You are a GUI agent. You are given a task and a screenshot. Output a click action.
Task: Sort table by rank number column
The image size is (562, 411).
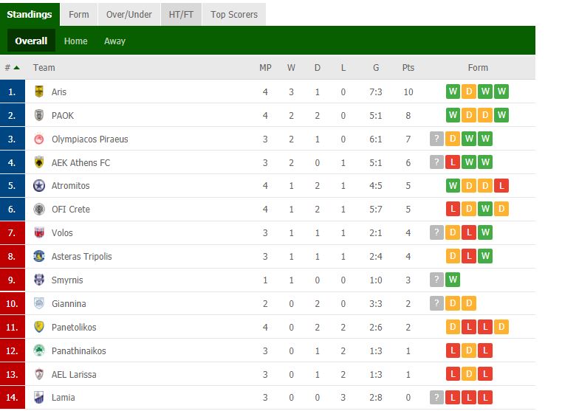point(12,68)
